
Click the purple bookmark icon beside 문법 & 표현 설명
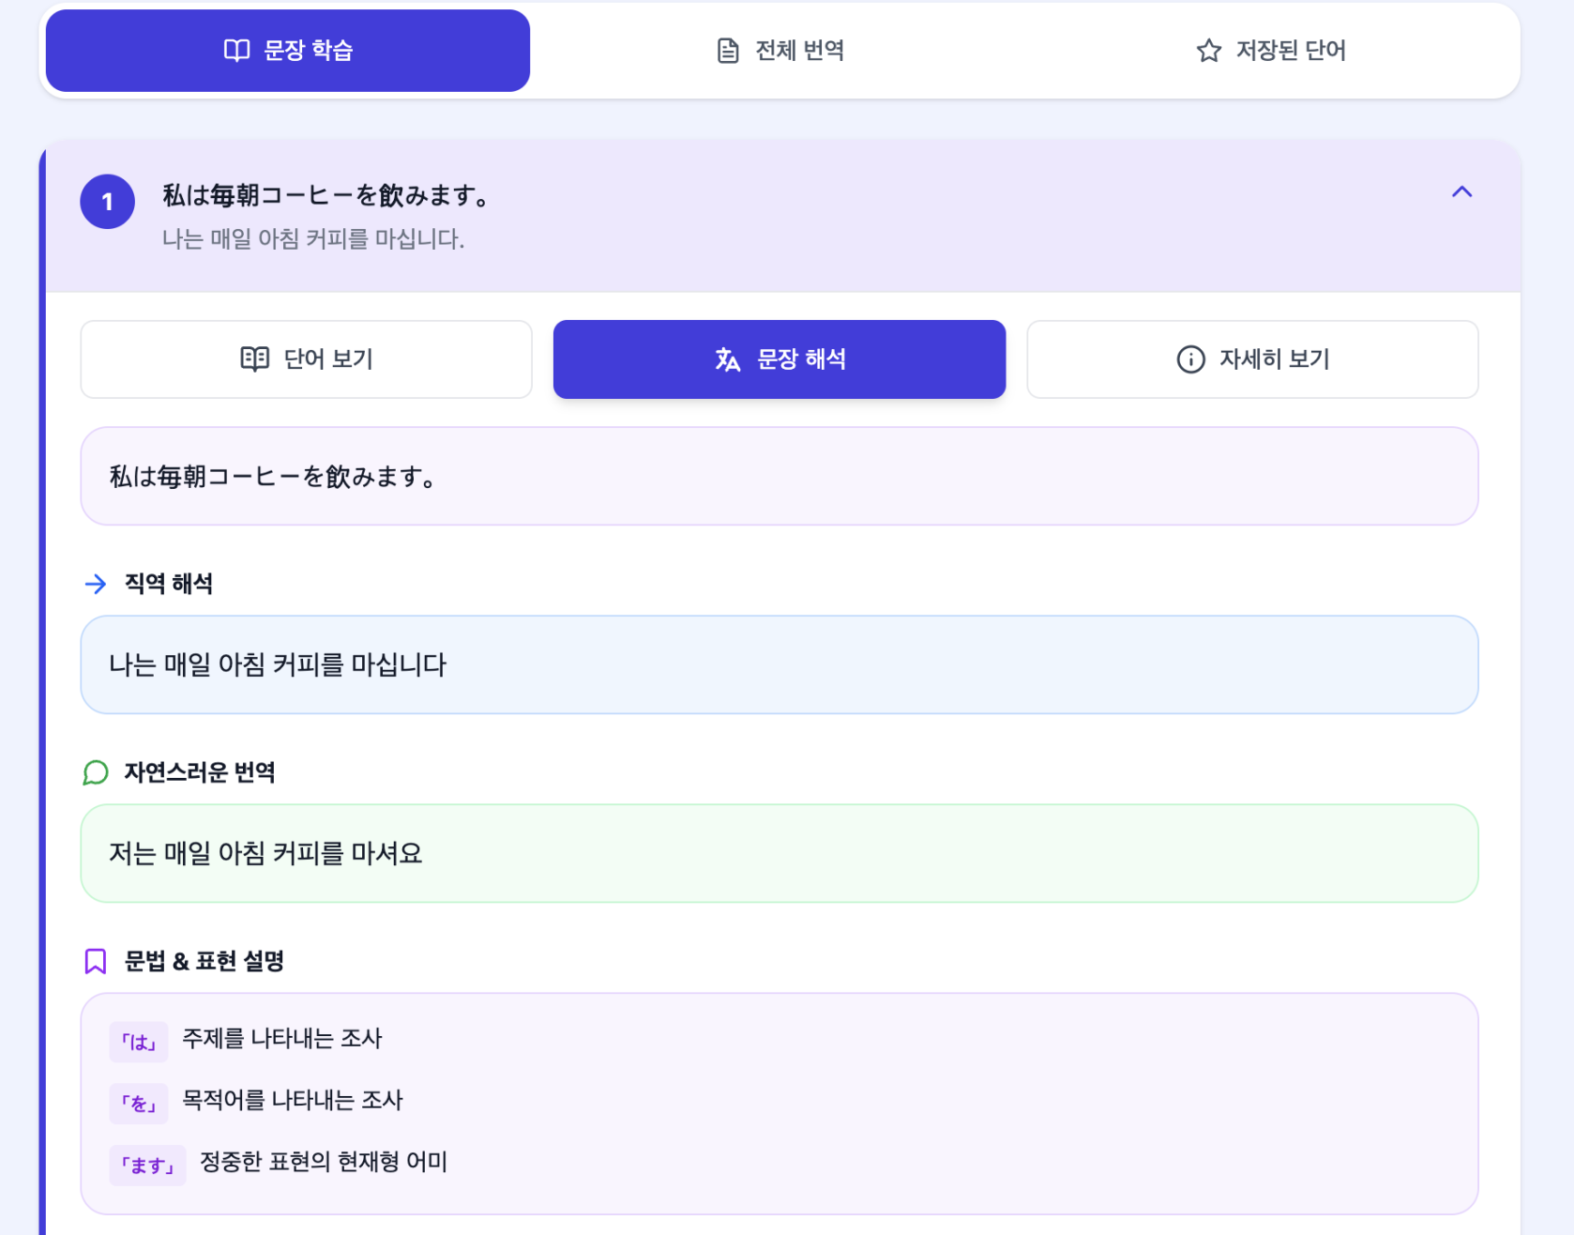96,961
